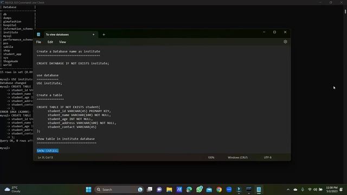Image resolution: width=347 pixels, height=195 pixels.
Task: Close the Notepad window
Action: (285, 32)
